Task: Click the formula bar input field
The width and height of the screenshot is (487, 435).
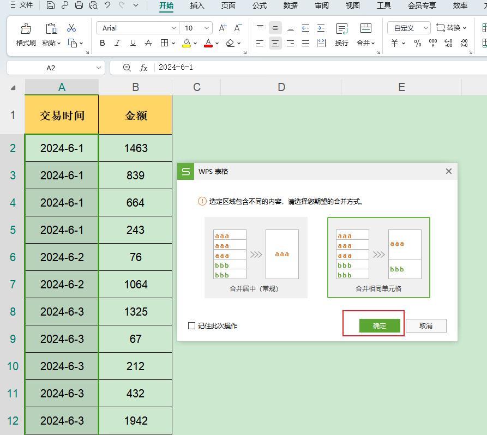Action: 320,68
